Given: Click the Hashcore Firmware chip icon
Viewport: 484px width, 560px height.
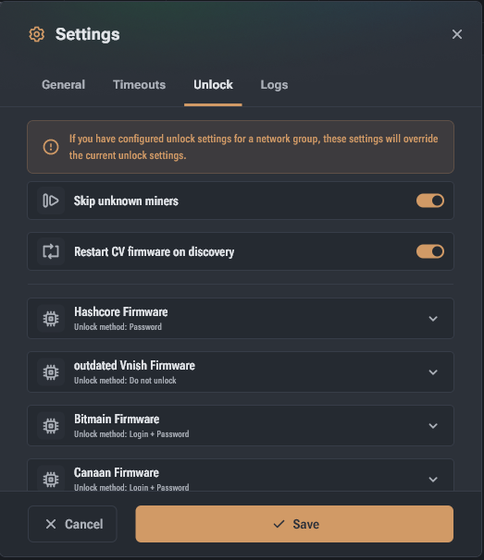Looking at the screenshot, I should (51, 319).
